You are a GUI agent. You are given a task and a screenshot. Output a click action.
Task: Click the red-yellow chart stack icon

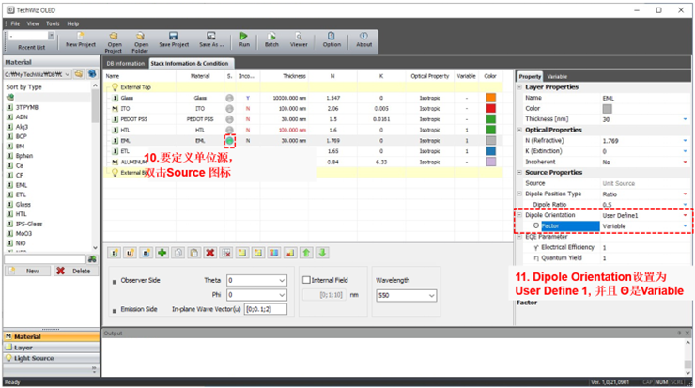click(290, 253)
